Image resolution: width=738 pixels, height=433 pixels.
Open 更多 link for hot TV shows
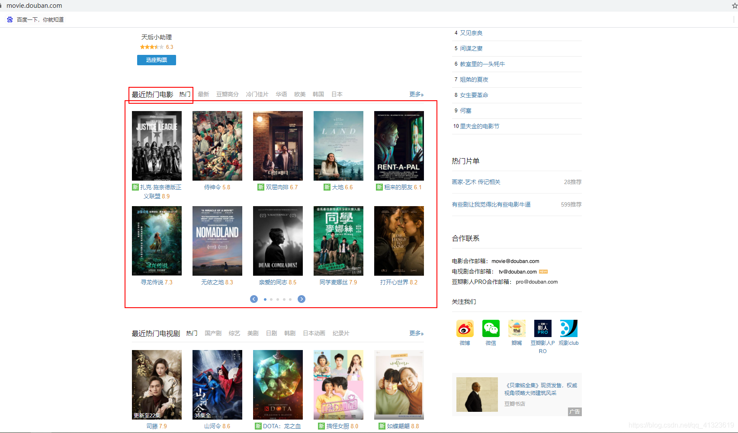pos(417,333)
